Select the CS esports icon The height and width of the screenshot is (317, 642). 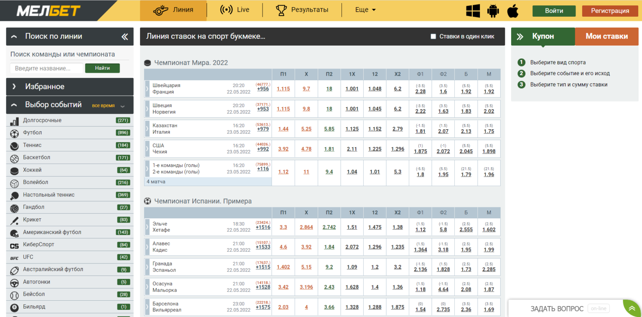coord(15,245)
